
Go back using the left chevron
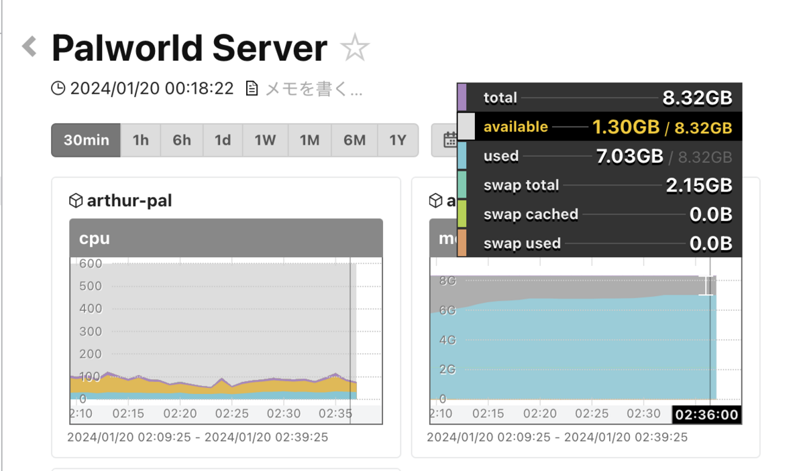coord(30,47)
